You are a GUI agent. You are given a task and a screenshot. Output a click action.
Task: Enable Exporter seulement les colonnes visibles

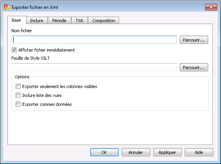pos(18,86)
